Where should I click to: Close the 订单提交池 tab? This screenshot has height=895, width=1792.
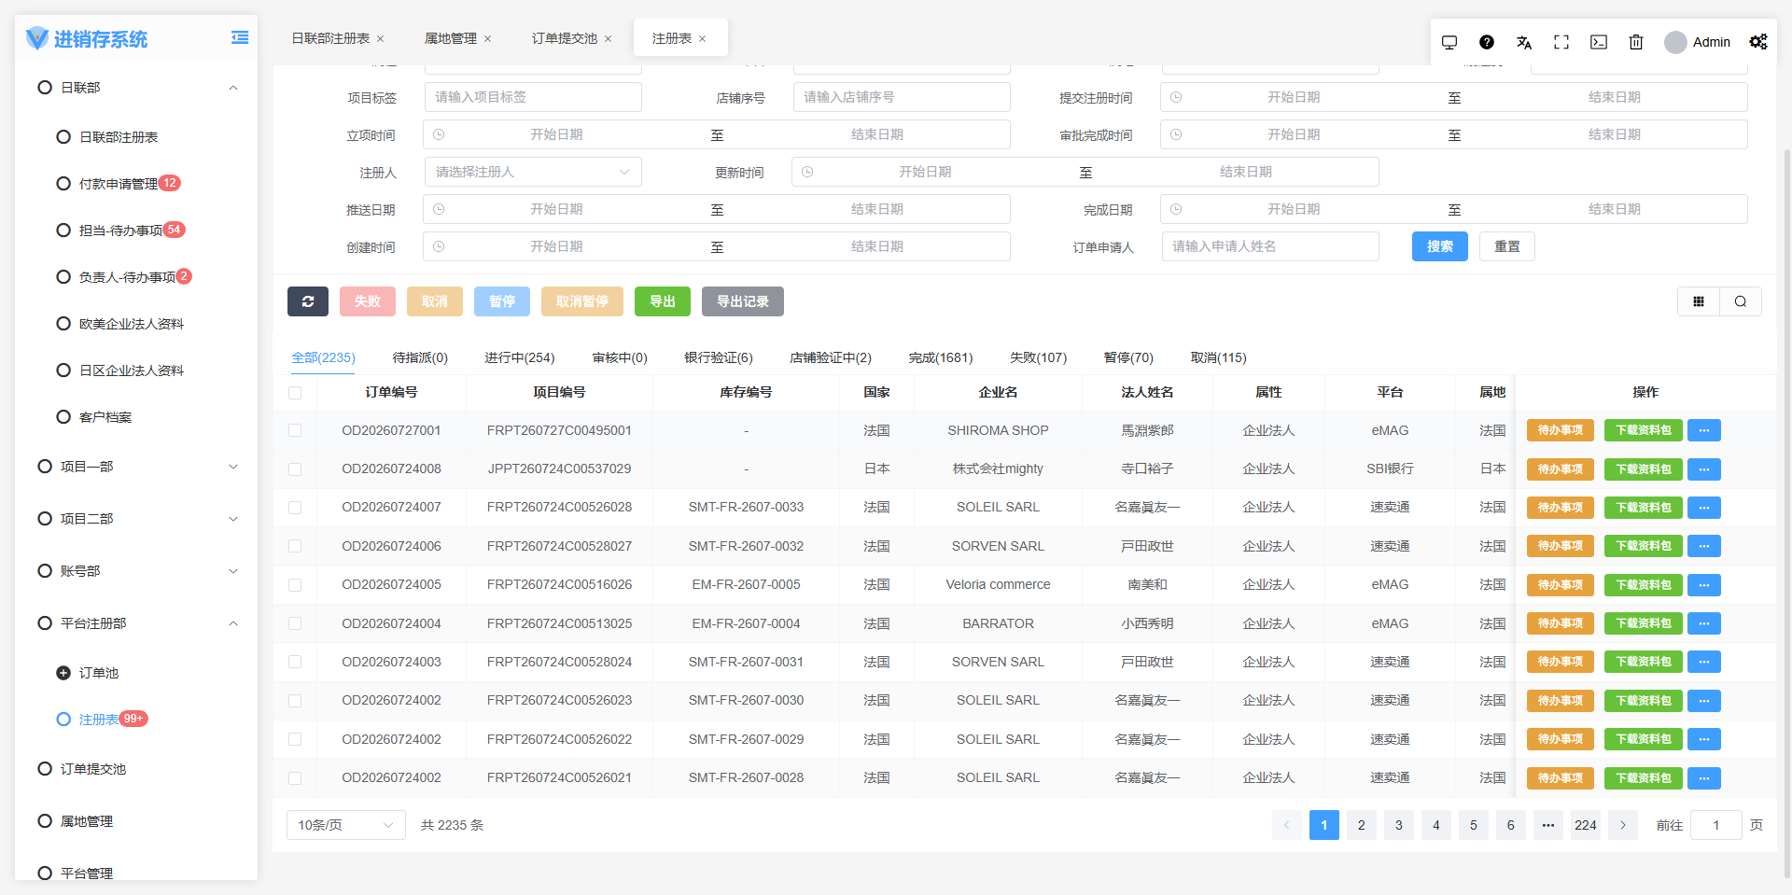(608, 39)
